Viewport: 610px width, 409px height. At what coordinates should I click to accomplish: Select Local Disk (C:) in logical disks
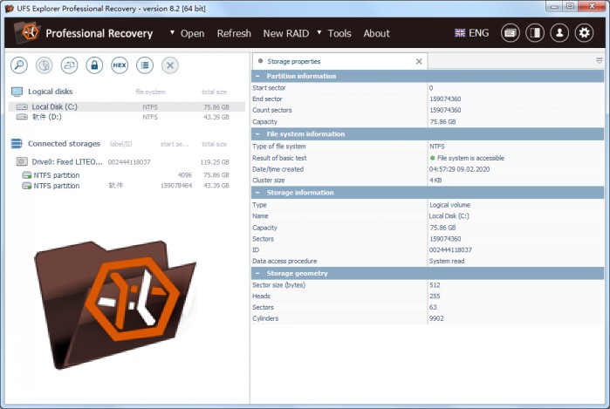[x=127, y=106]
